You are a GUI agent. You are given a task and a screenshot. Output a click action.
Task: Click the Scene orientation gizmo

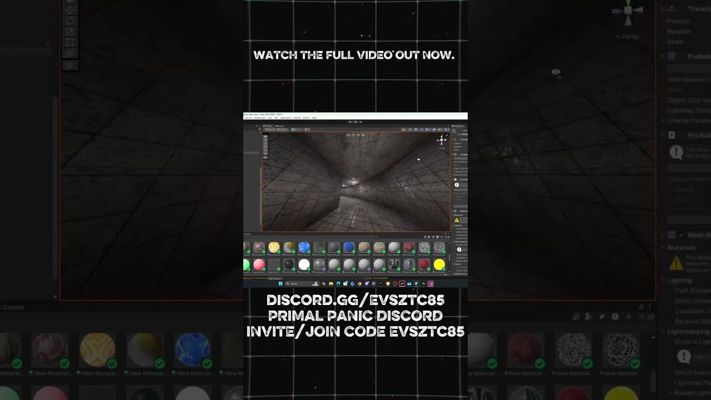coord(442,140)
